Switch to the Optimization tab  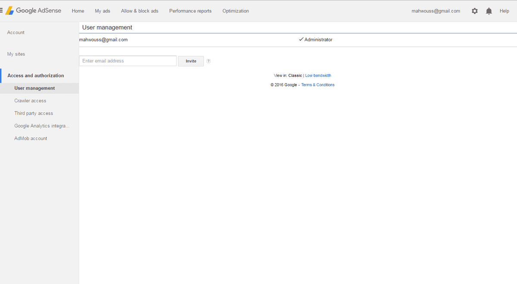pos(236,11)
